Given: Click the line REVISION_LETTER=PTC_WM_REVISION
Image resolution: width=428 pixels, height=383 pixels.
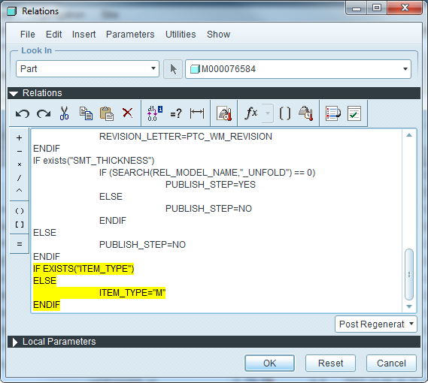Looking at the screenshot, I should 186,136.
